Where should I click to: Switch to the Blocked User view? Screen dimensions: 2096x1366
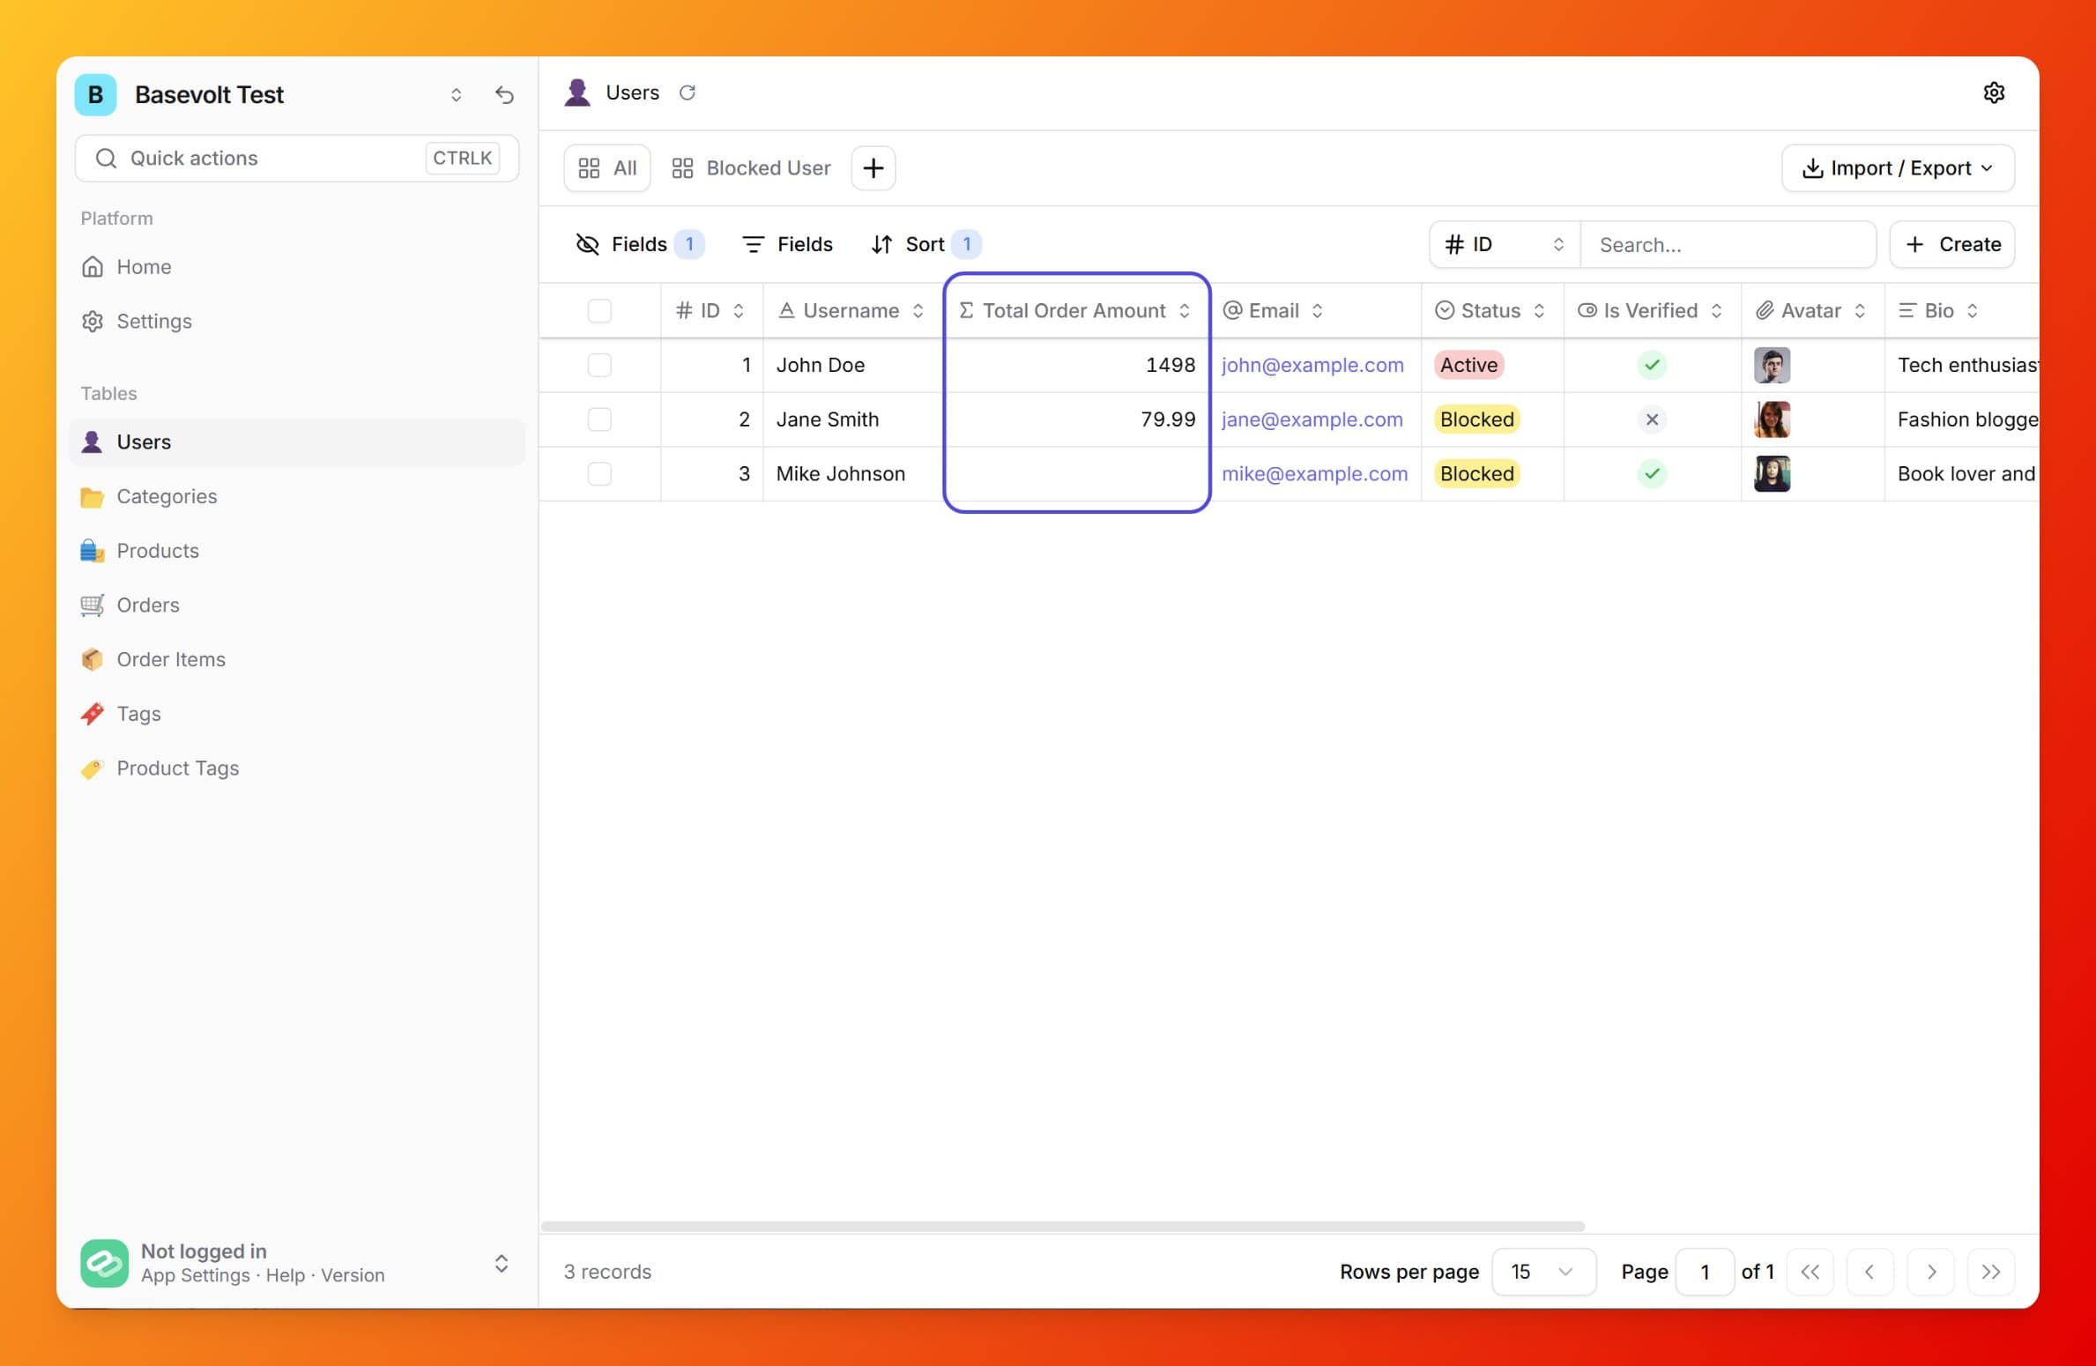click(x=750, y=167)
